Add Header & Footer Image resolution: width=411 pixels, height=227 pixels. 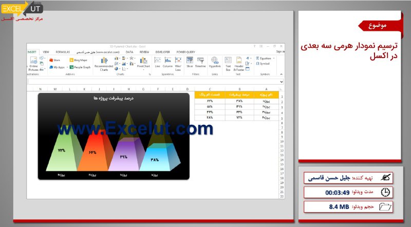click(x=239, y=64)
